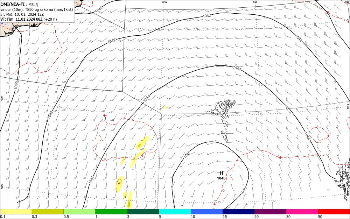The height and width of the screenshot is (219, 350).
Task: Click the legend tick label 0.5
Action: [x=66, y=217]
